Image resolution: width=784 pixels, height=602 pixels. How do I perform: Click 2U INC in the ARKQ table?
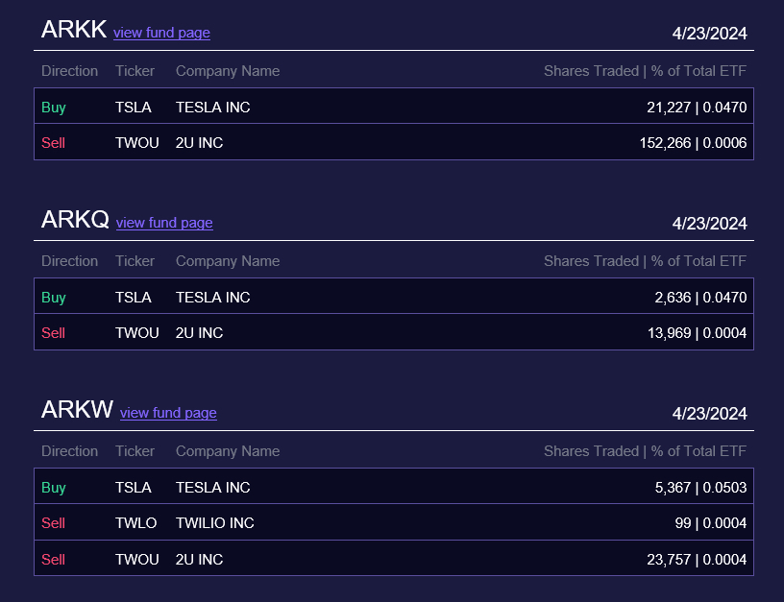[199, 333]
